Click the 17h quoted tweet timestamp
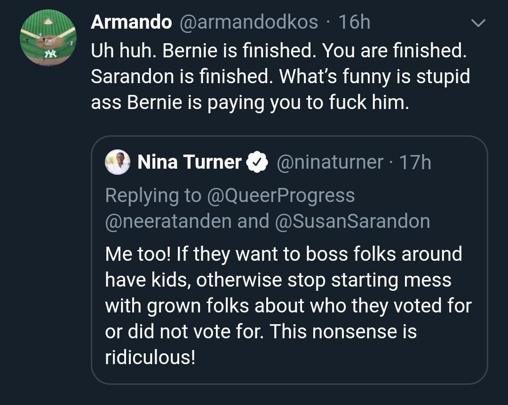Screen dimensions: 508x405 (415, 162)
